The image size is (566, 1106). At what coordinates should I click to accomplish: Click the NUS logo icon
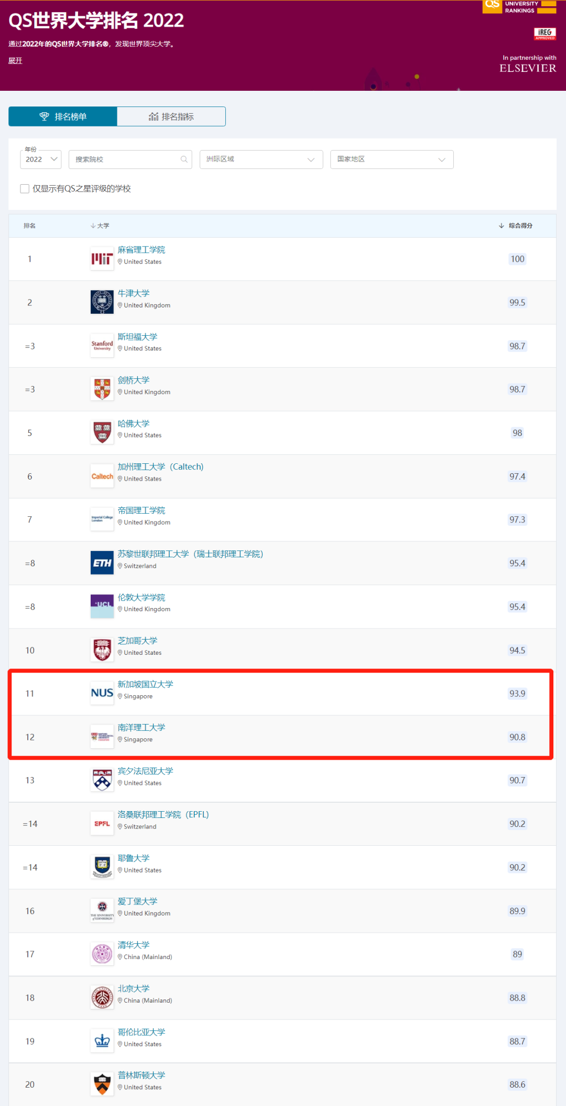pyautogui.click(x=102, y=693)
